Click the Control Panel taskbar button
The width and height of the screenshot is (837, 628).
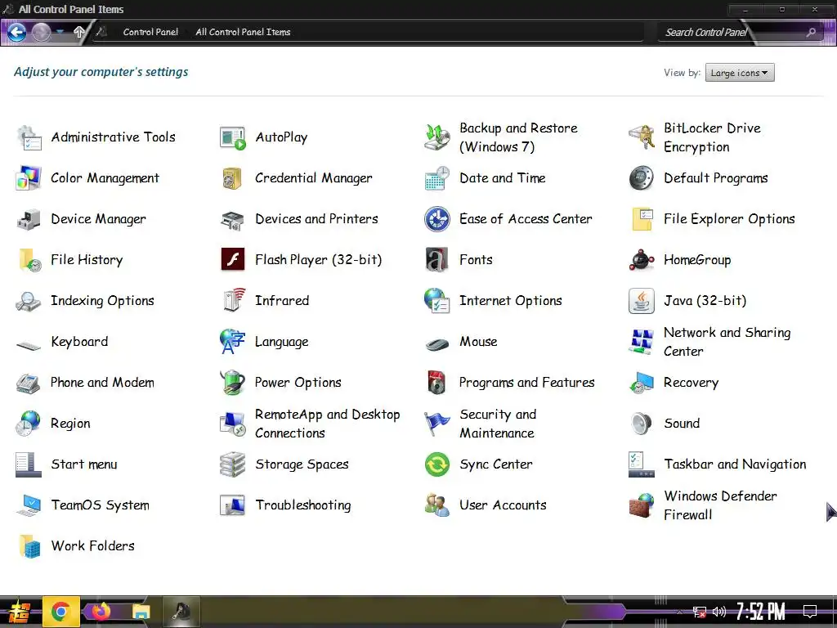pos(181,612)
